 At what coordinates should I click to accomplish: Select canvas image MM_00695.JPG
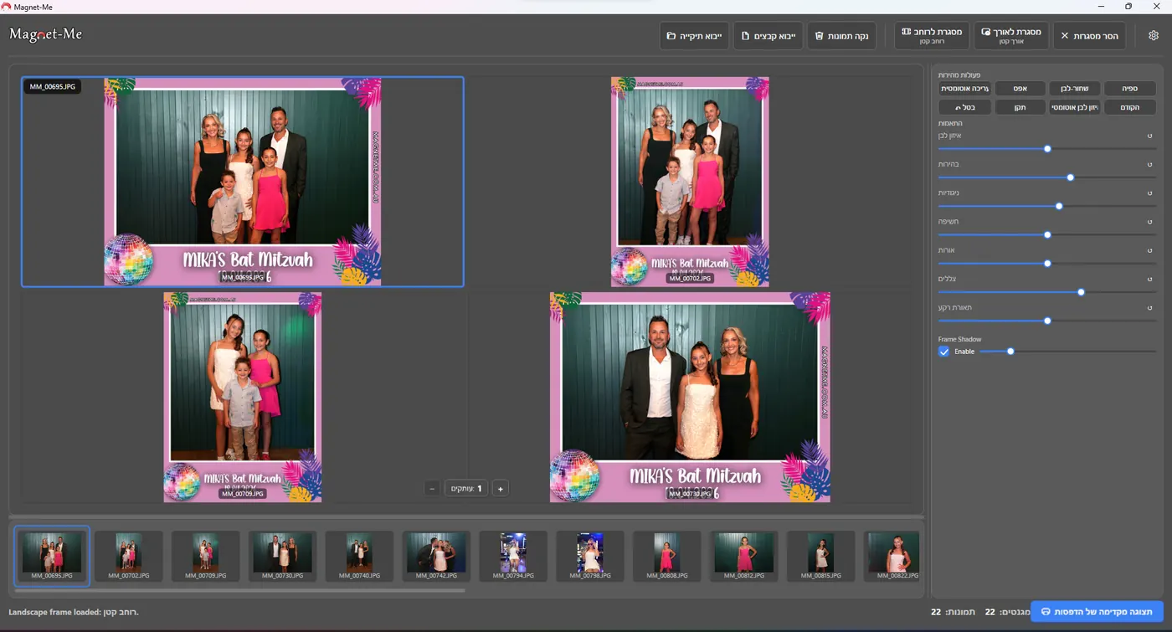[243, 182]
